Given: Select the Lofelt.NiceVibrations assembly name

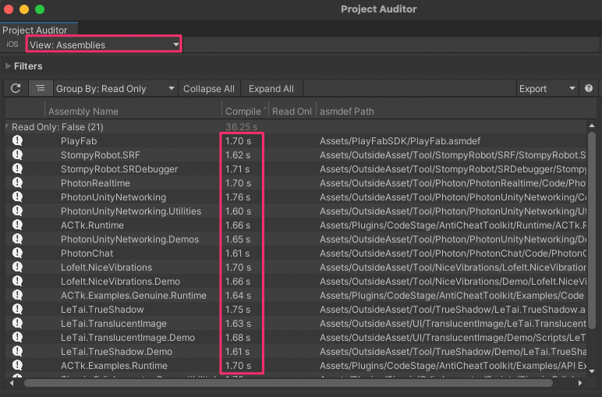Looking at the screenshot, I should click(x=106, y=268).
